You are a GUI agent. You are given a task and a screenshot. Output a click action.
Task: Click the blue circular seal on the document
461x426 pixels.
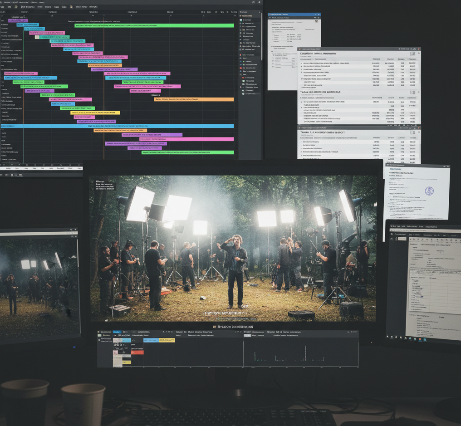[x=429, y=191]
